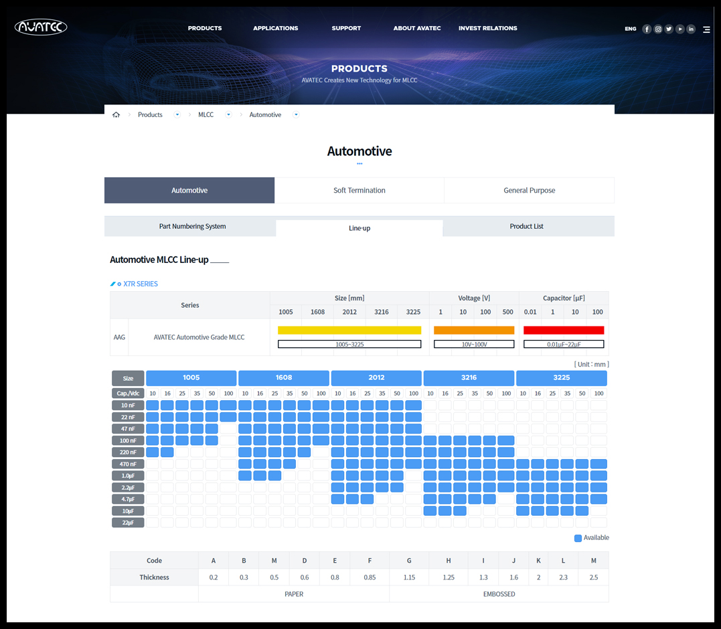Screen dimensions: 721x629
Task: Click the Unit : mm label
Action: coord(591,364)
